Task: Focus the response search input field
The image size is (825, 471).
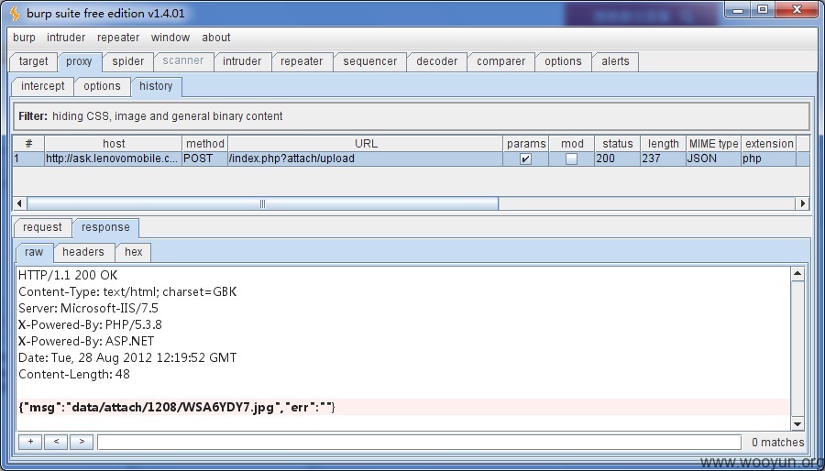Action: coord(419,442)
